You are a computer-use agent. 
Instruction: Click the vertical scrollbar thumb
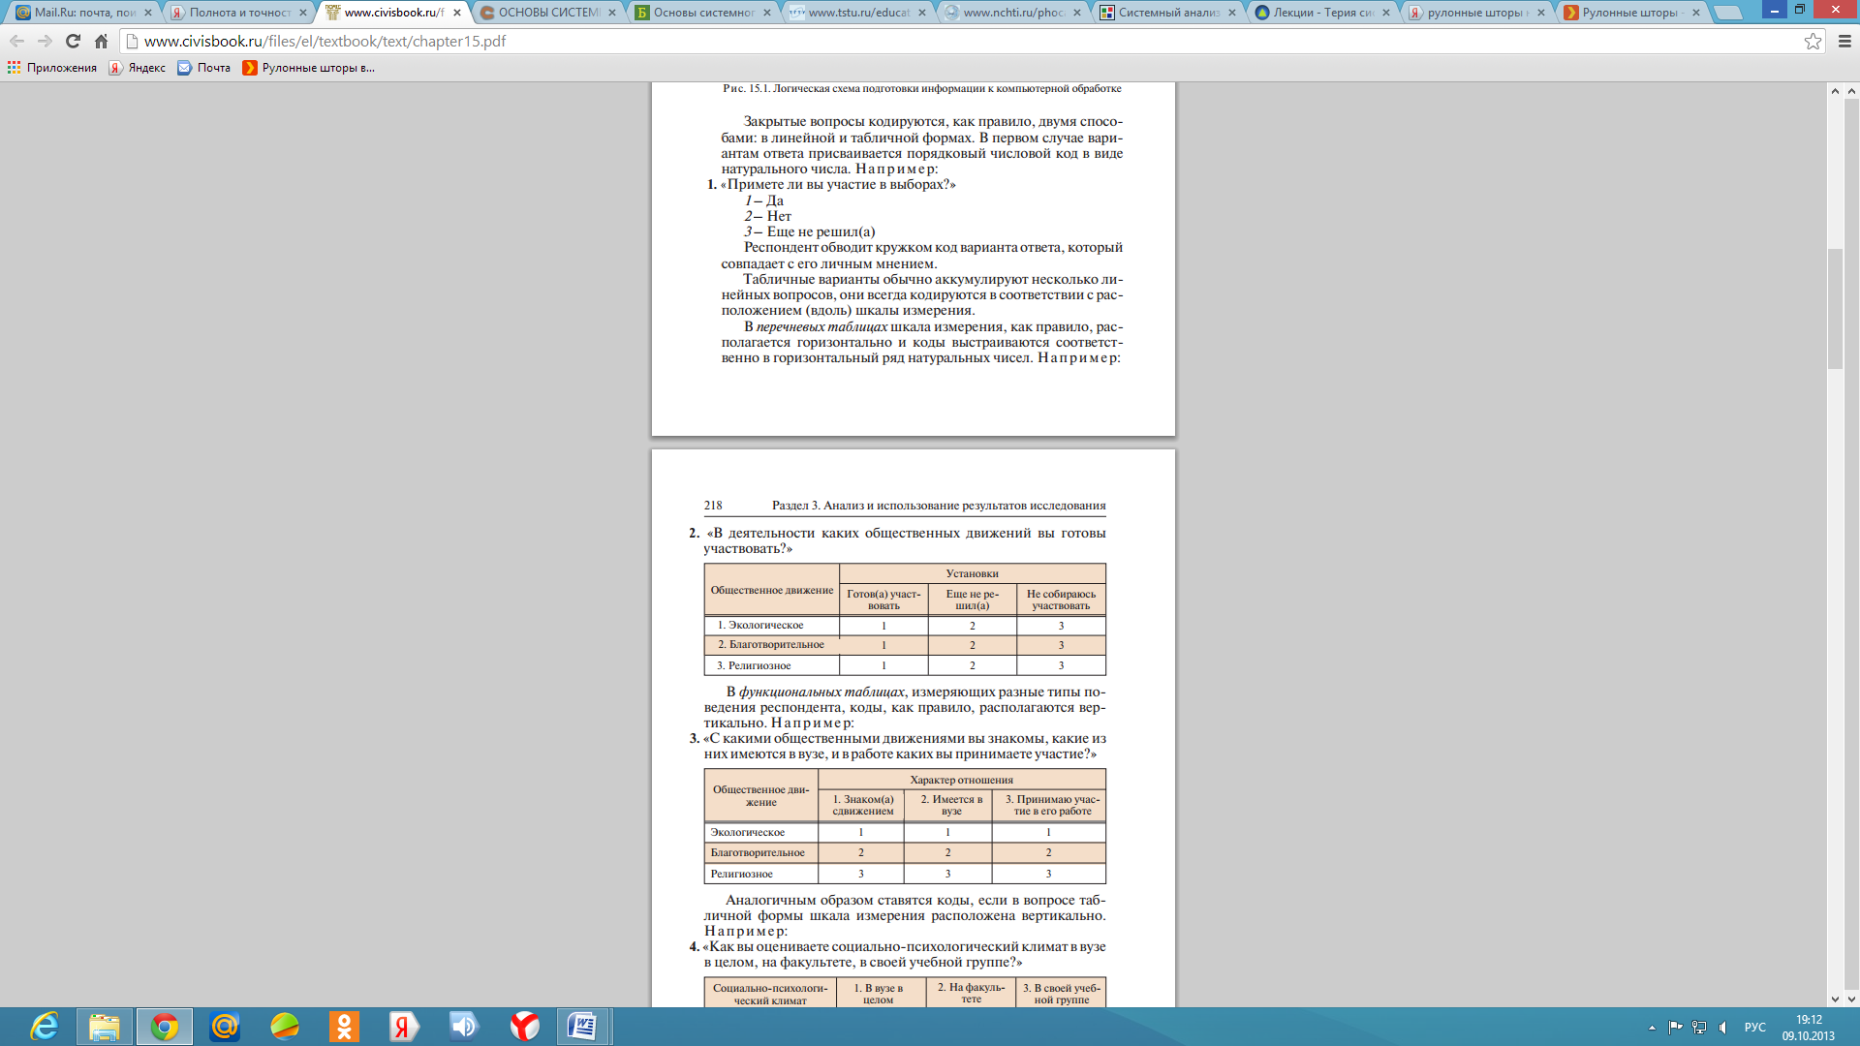click(x=1834, y=310)
